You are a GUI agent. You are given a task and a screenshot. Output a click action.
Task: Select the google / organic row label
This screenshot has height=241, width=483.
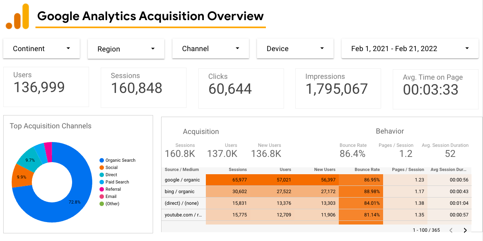pyautogui.click(x=182, y=180)
